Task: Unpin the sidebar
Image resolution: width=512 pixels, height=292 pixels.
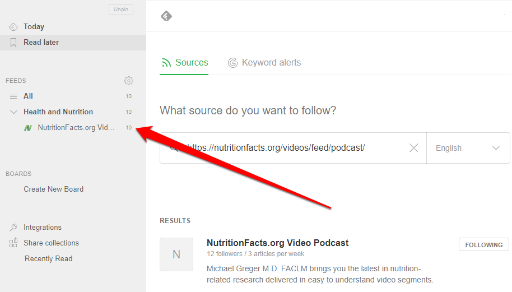Action: pos(120,10)
